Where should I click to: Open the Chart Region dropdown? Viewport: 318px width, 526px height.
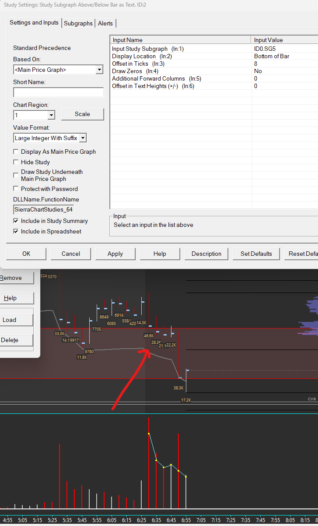click(x=51, y=115)
